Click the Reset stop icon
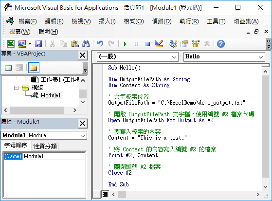 pyautogui.click(x=147, y=44)
